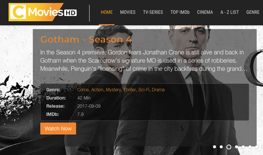Open the A - Z LIST page
The image size is (263, 155).
click(229, 12)
